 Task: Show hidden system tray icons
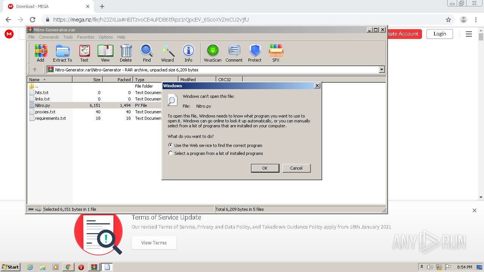tap(422, 267)
